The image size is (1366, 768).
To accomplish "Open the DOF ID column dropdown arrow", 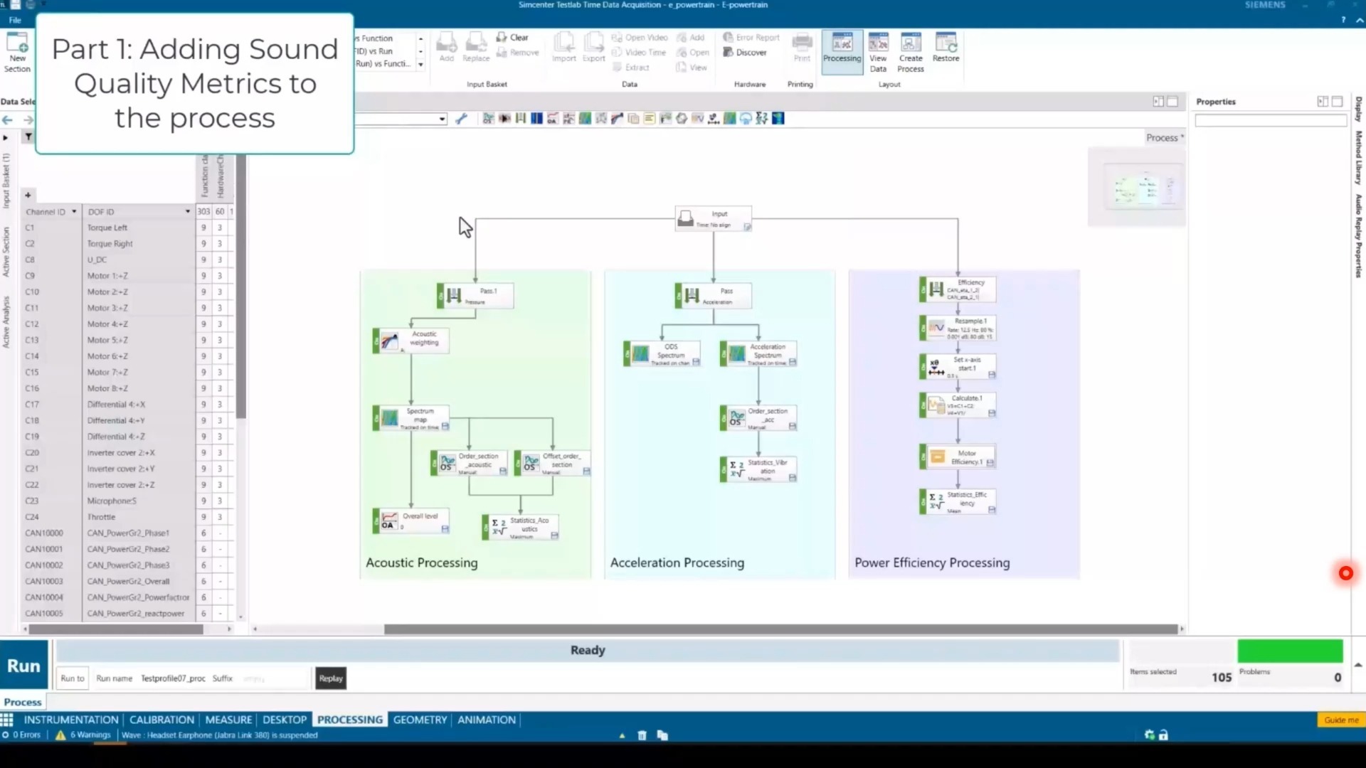I will 188,212.
